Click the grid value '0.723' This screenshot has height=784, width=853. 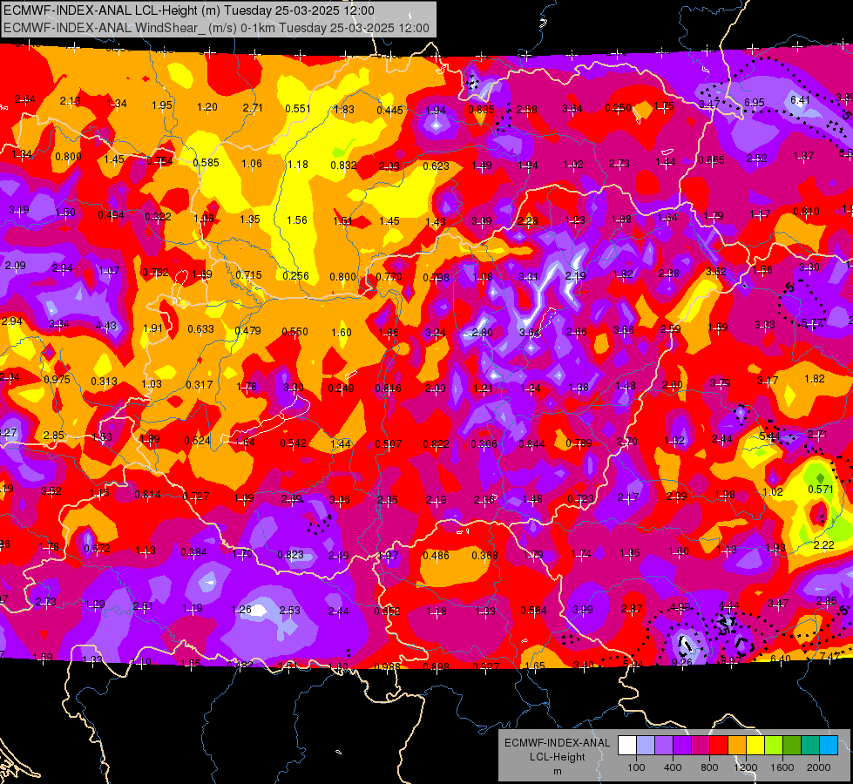[580, 499]
